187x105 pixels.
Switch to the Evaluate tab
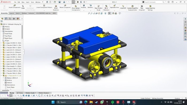pyautogui.click(x=31, y=13)
